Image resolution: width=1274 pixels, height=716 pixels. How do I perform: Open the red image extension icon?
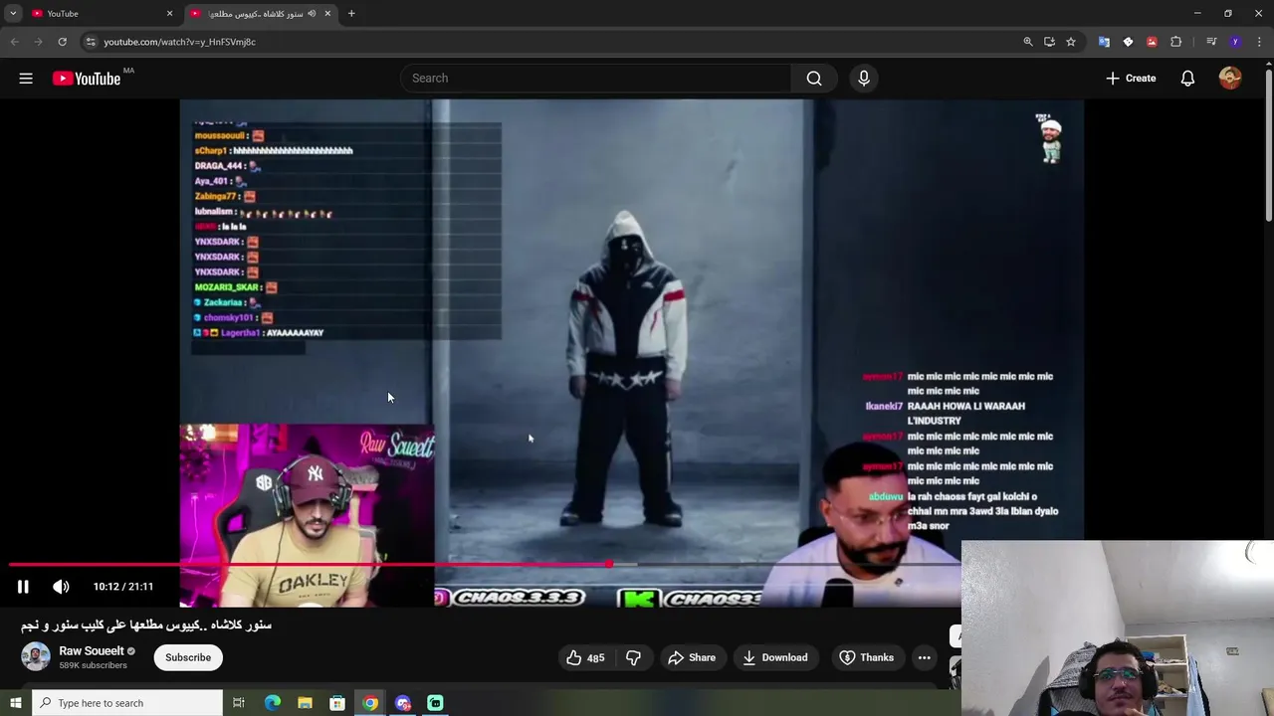point(1152,42)
